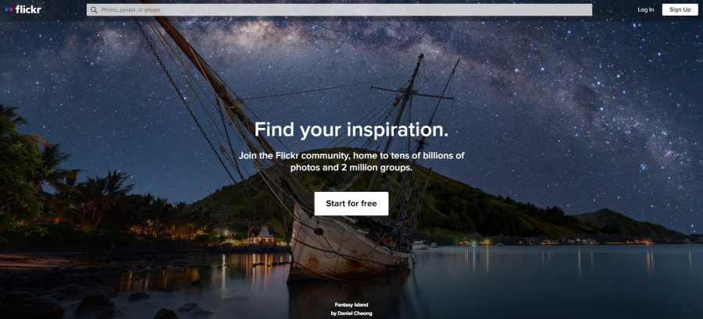Click the Flickr pink and blue dots logo
Viewport: 703px width, 319px height.
(x=9, y=9)
